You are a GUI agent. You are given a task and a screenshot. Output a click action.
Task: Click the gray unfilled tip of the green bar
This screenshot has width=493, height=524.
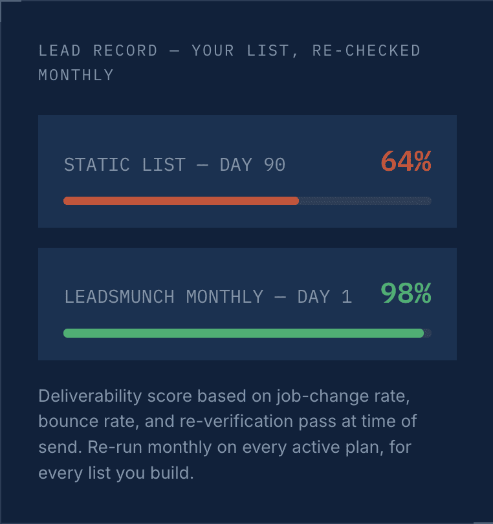coord(428,333)
